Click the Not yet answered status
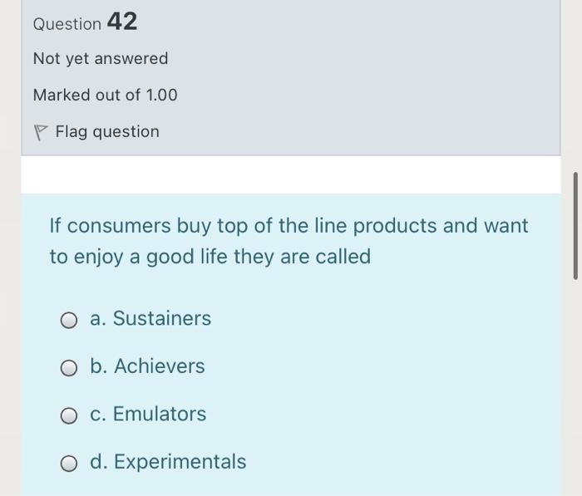 [x=101, y=59]
